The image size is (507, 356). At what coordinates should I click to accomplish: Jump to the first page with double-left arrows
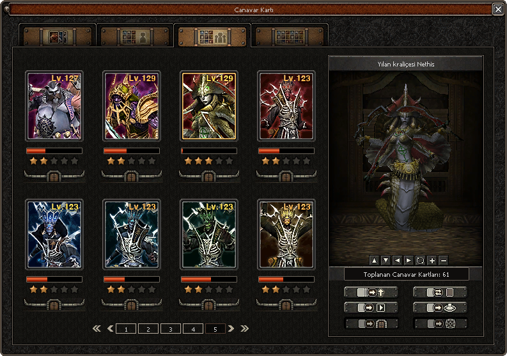coord(97,329)
